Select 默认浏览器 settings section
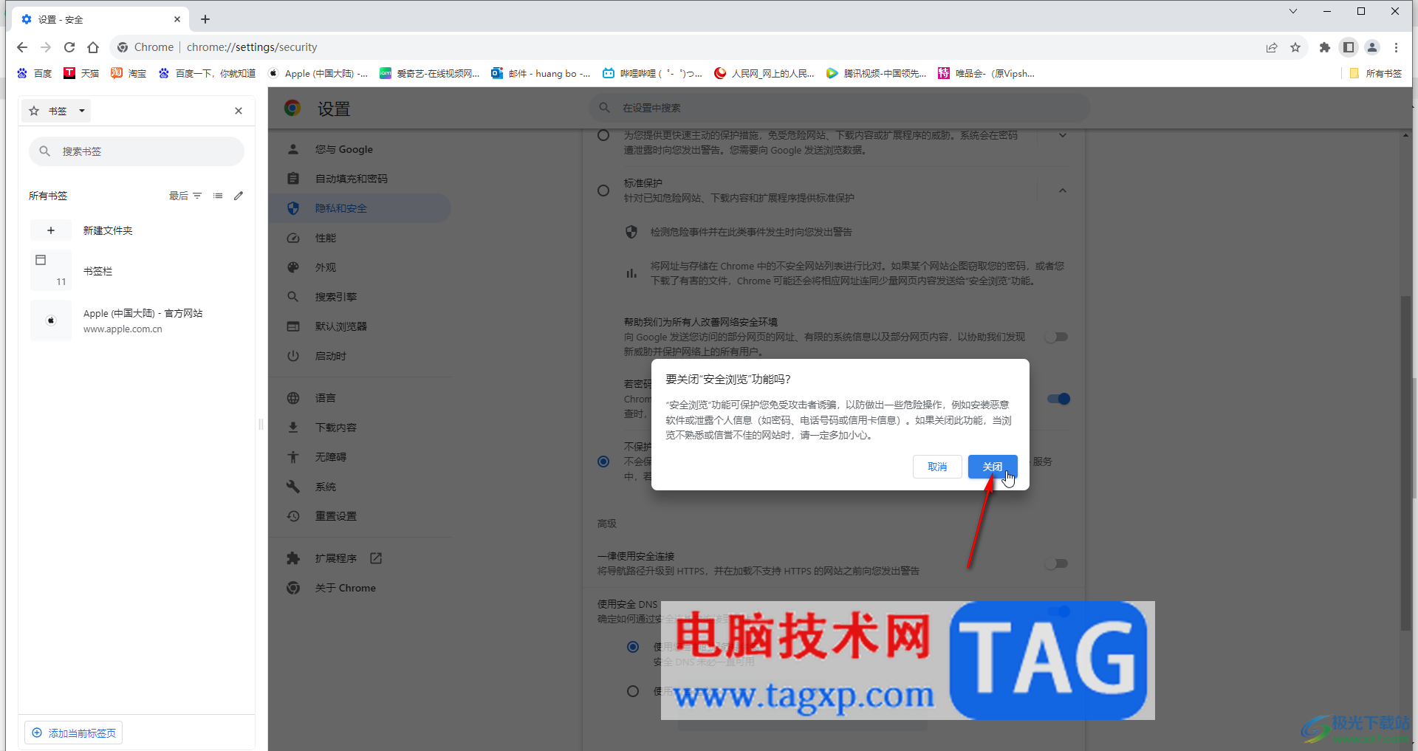This screenshot has width=1418, height=751. coord(360,326)
